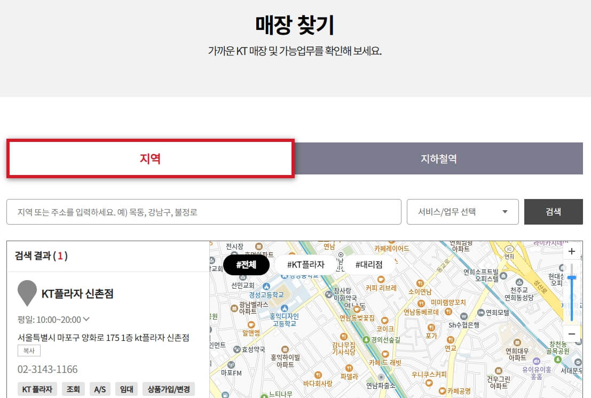Click the address search input field
The width and height of the screenshot is (591, 398).
204,212
